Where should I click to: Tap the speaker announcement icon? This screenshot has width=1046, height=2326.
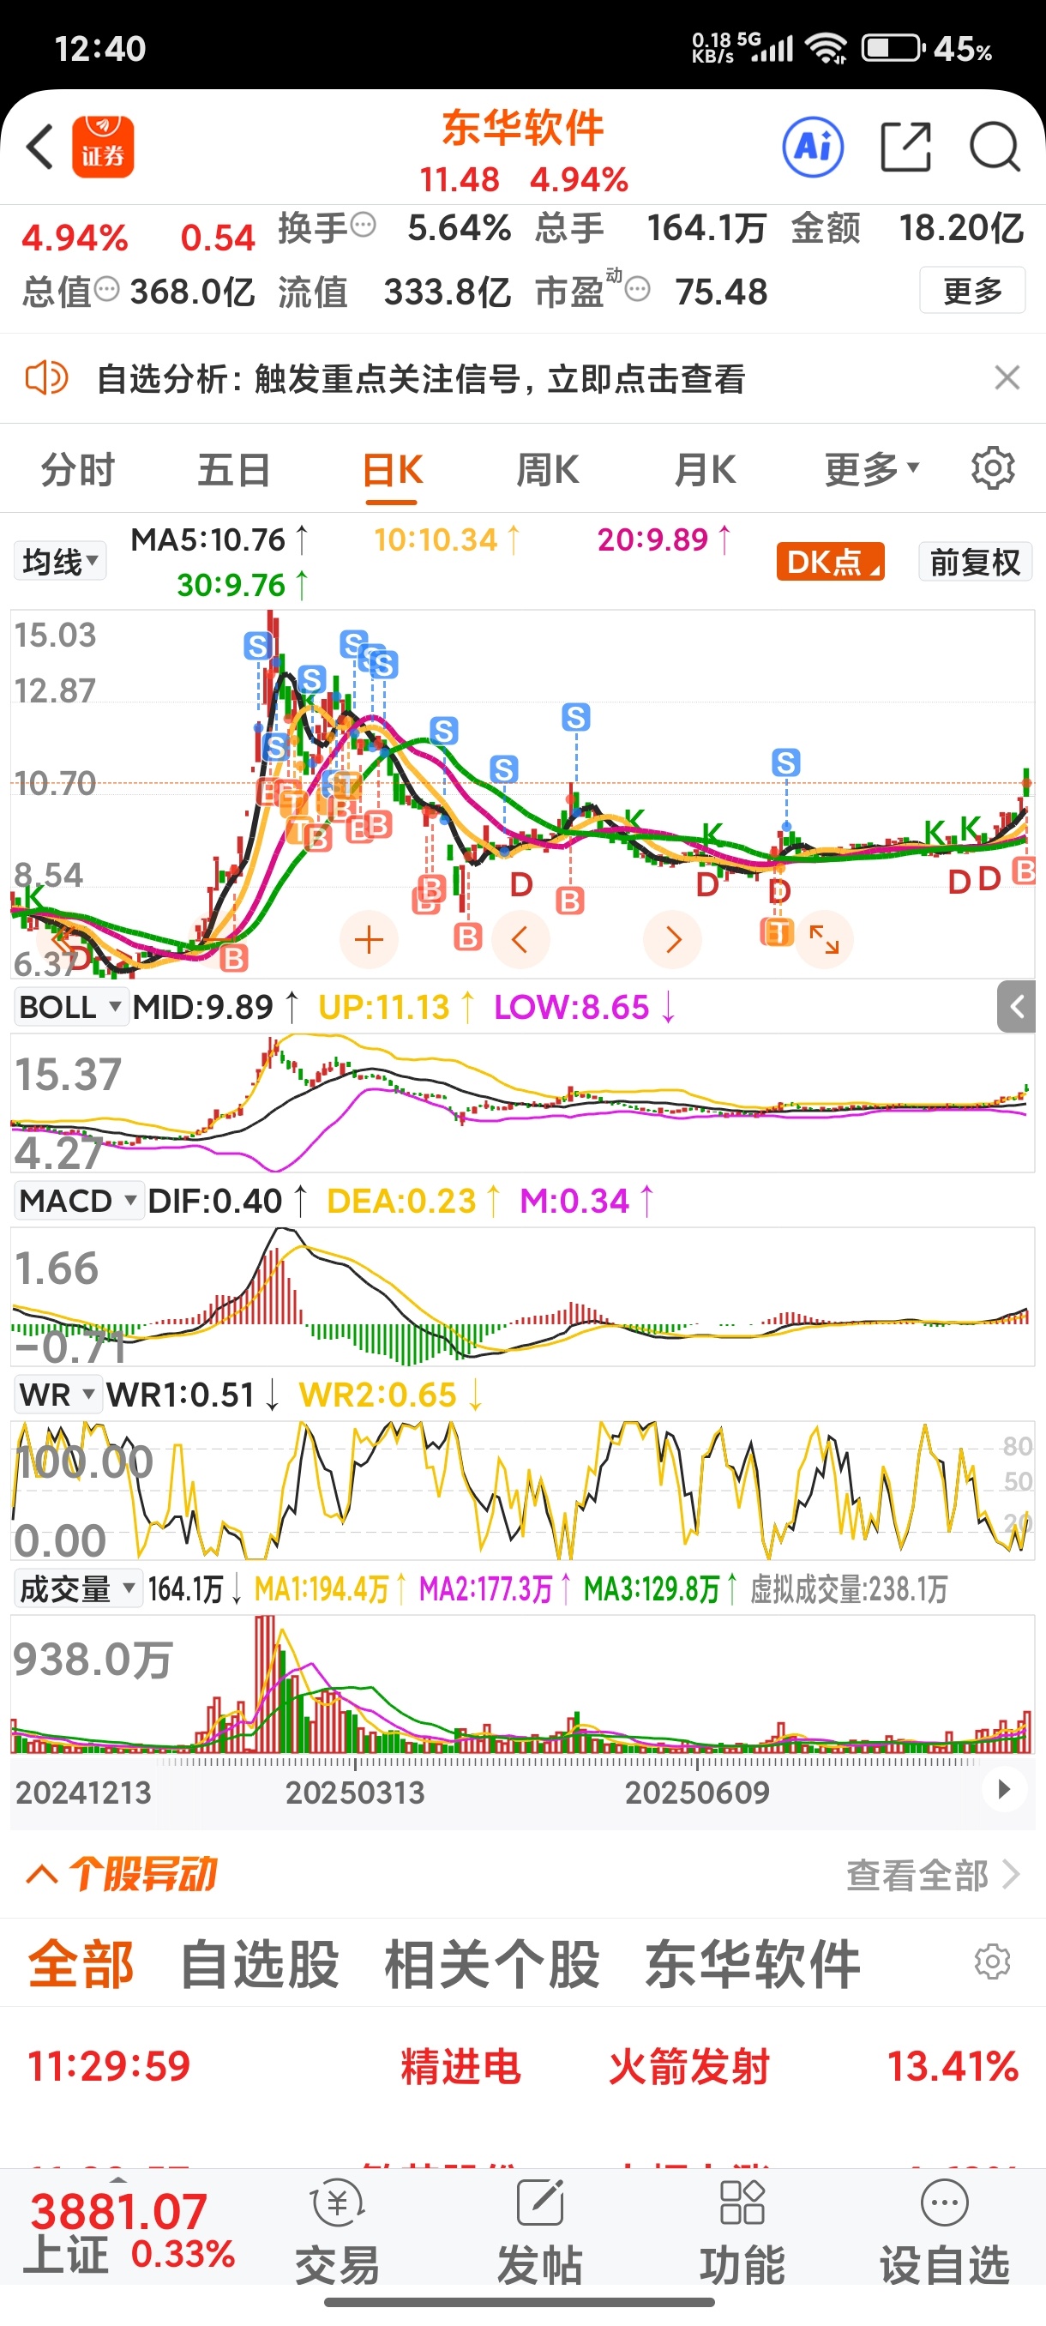pyautogui.click(x=46, y=377)
